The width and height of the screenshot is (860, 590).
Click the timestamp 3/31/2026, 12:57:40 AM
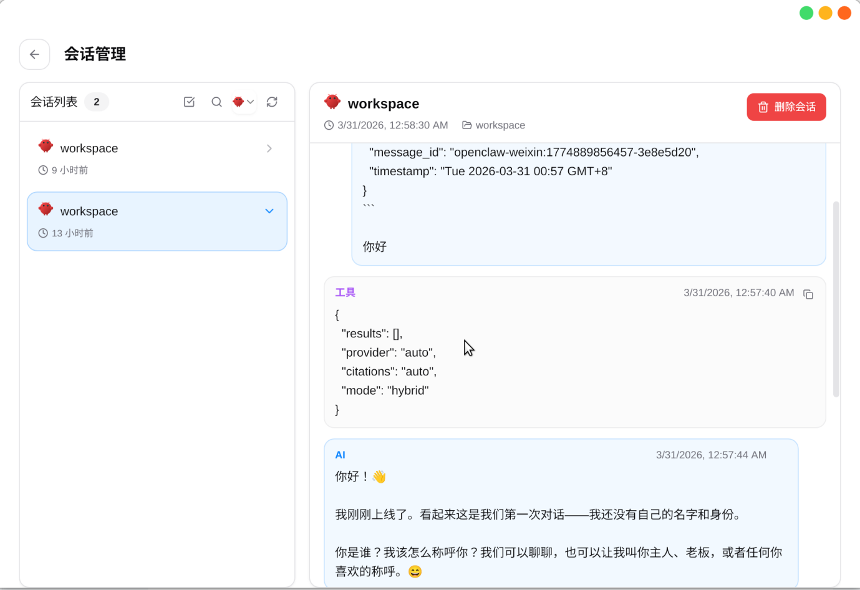(739, 293)
